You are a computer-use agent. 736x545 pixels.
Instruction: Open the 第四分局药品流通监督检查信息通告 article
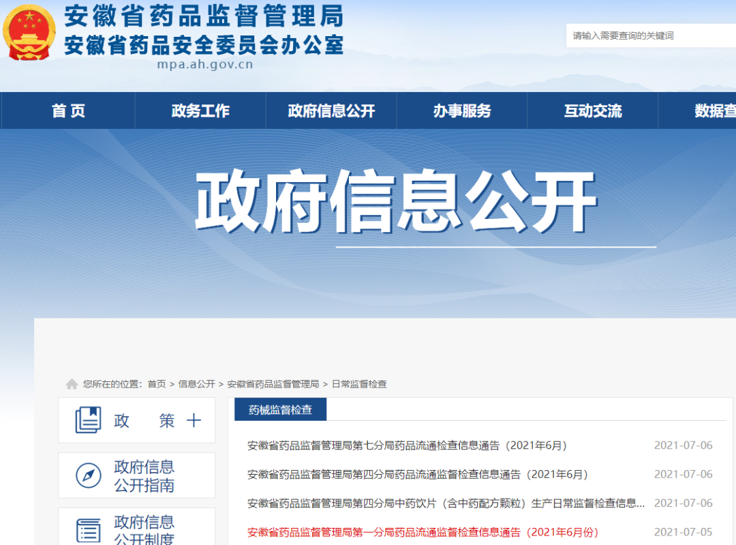click(x=417, y=474)
